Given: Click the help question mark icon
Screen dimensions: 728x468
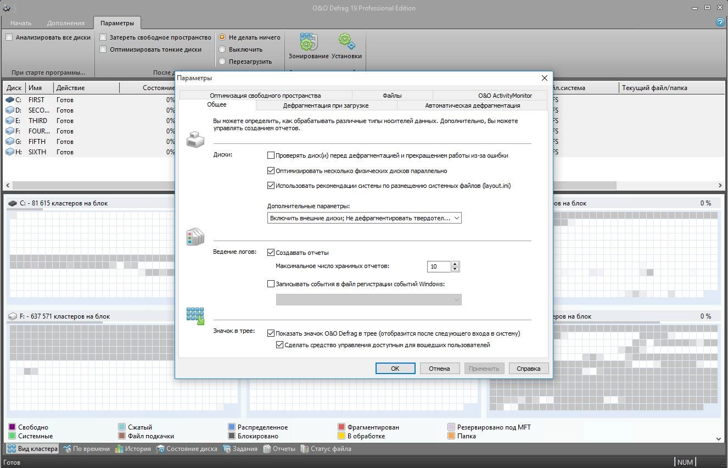Looking at the screenshot, I should pos(721,22).
